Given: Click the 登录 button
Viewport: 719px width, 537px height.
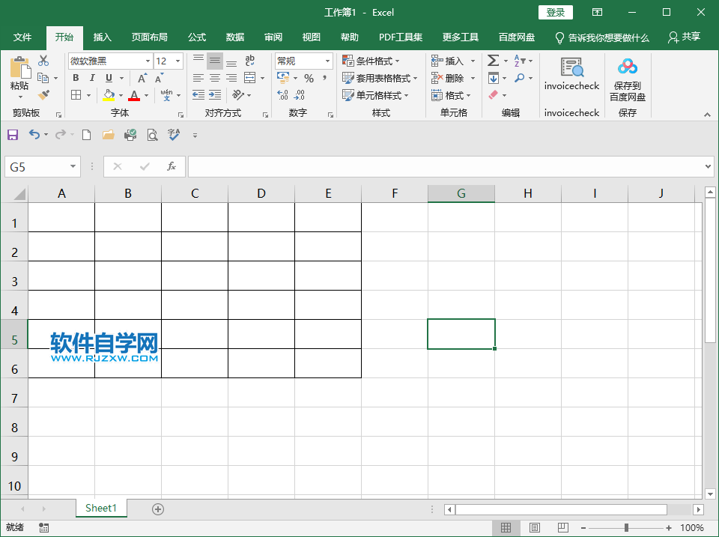Looking at the screenshot, I should point(556,12).
